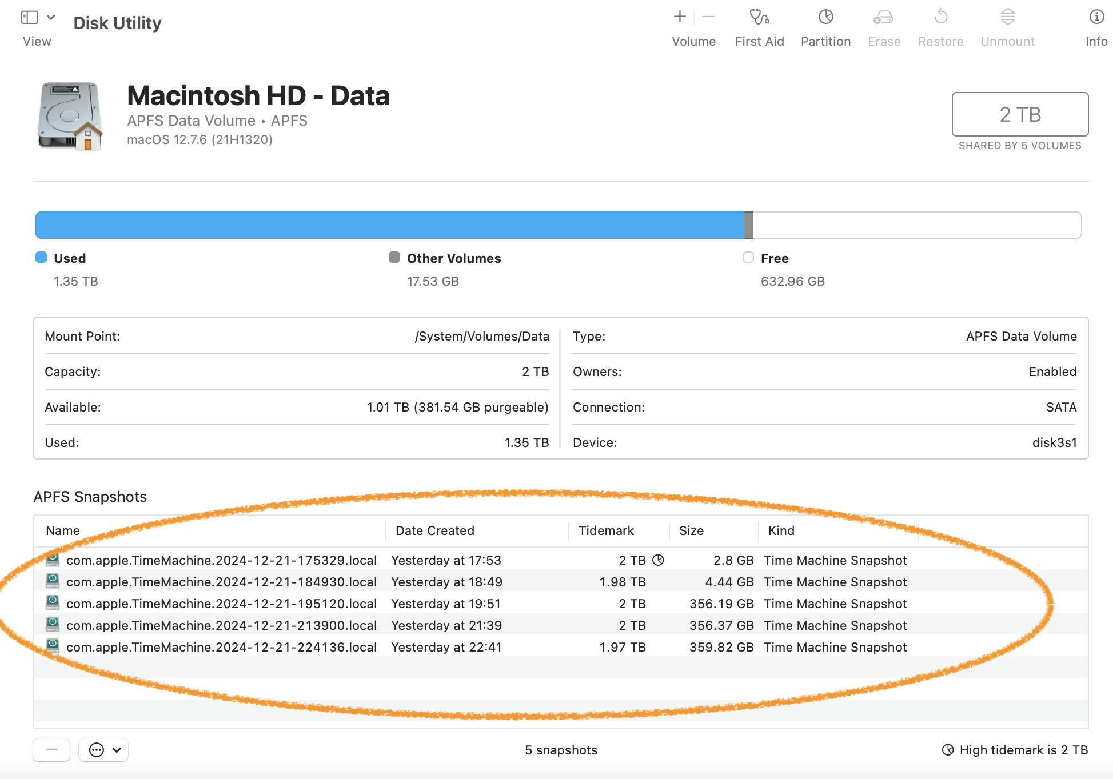Sort snapshots by the Date Created column
Screen dimensions: 1113x779
coord(434,530)
